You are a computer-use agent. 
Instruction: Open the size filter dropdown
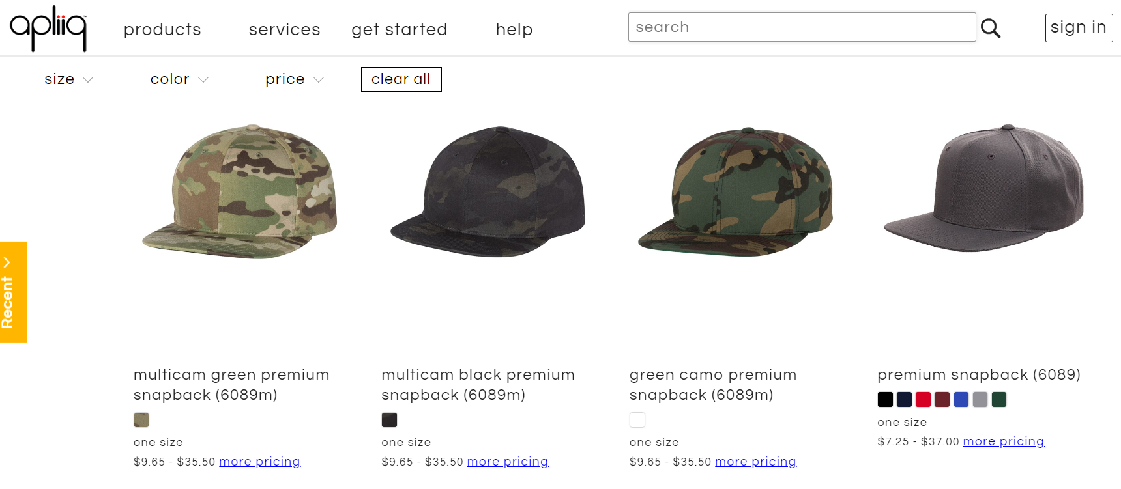coord(68,79)
